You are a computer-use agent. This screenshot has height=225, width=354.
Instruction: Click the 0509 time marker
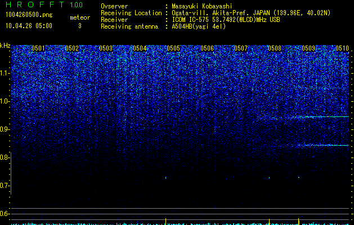[x=308, y=48]
